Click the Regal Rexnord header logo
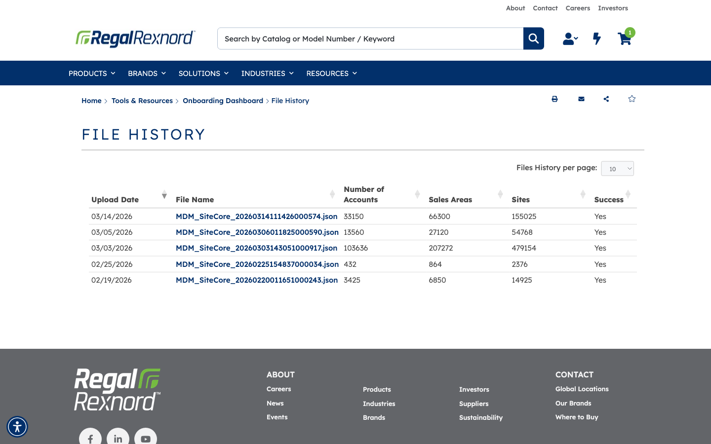 (135, 38)
